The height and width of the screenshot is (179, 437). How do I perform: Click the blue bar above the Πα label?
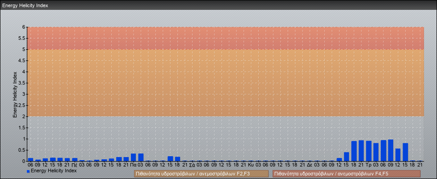[133, 157]
